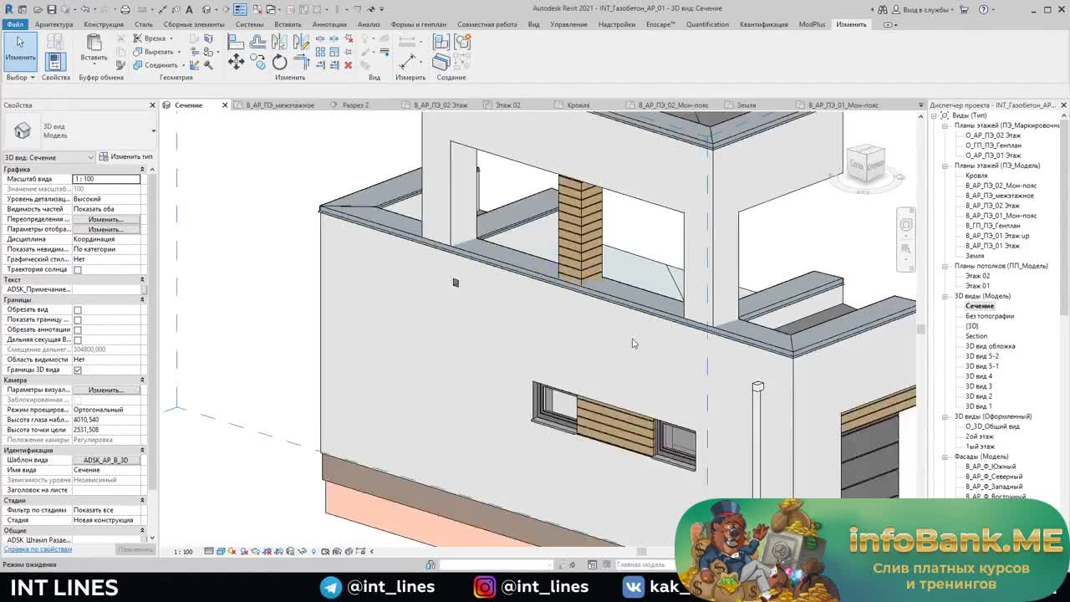1070x602 pixels.
Task: Click Изменить button for Переопределения
Action: (x=105, y=219)
